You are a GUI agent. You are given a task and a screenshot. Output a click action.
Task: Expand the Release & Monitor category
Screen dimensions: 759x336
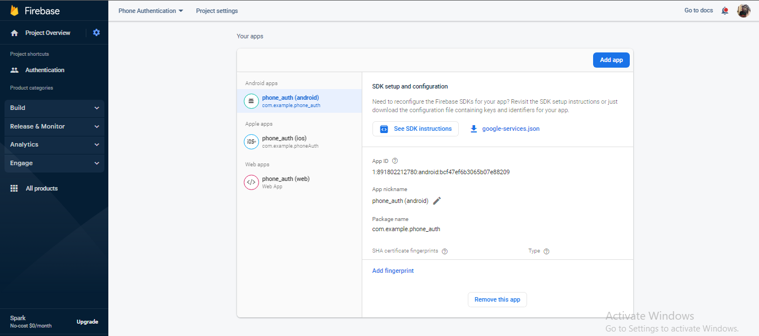[x=54, y=126]
